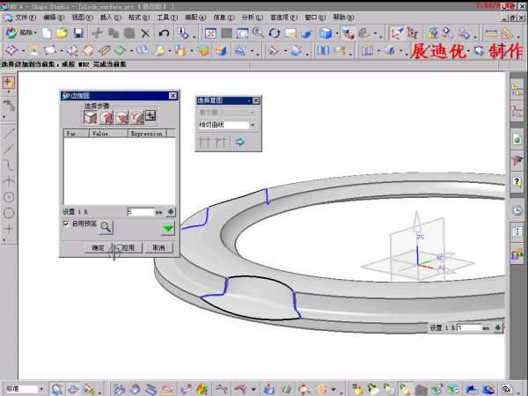Click the Undo arrow icon
528x396 pixels.
163,33
